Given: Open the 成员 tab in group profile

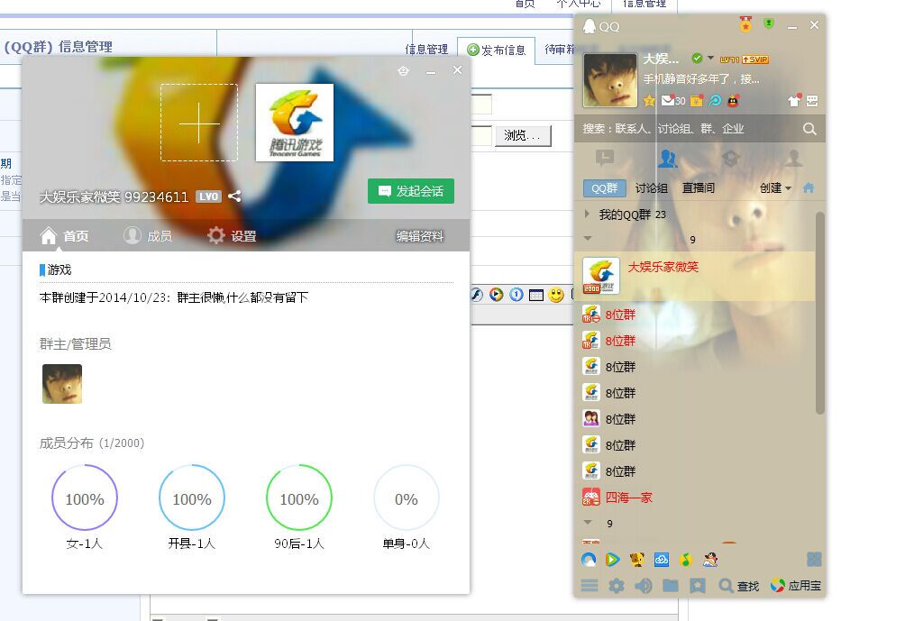Looking at the screenshot, I should pyautogui.click(x=149, y=235).
